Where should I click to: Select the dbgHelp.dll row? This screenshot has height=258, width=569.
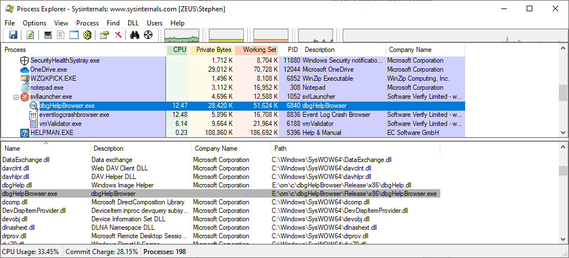221,185
